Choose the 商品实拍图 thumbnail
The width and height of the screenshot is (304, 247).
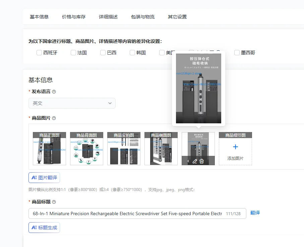[124, 149]
